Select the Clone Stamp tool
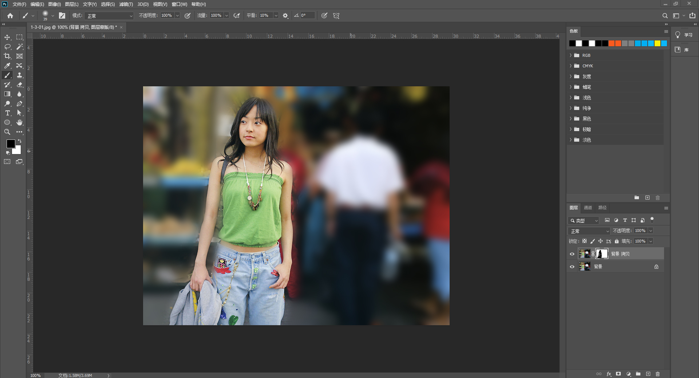Image resolution: width=699 pixels, height=378 pixels. coord(20,75)
